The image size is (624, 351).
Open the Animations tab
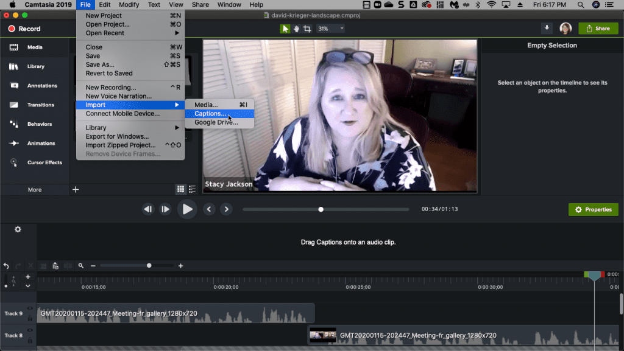(35, 144)
